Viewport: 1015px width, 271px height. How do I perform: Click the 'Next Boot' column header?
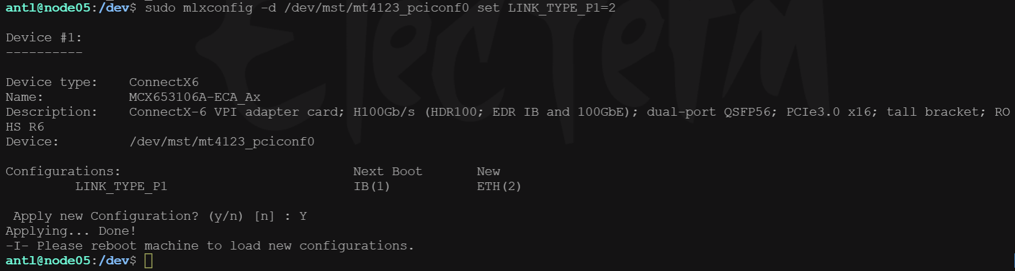[388, 171]
